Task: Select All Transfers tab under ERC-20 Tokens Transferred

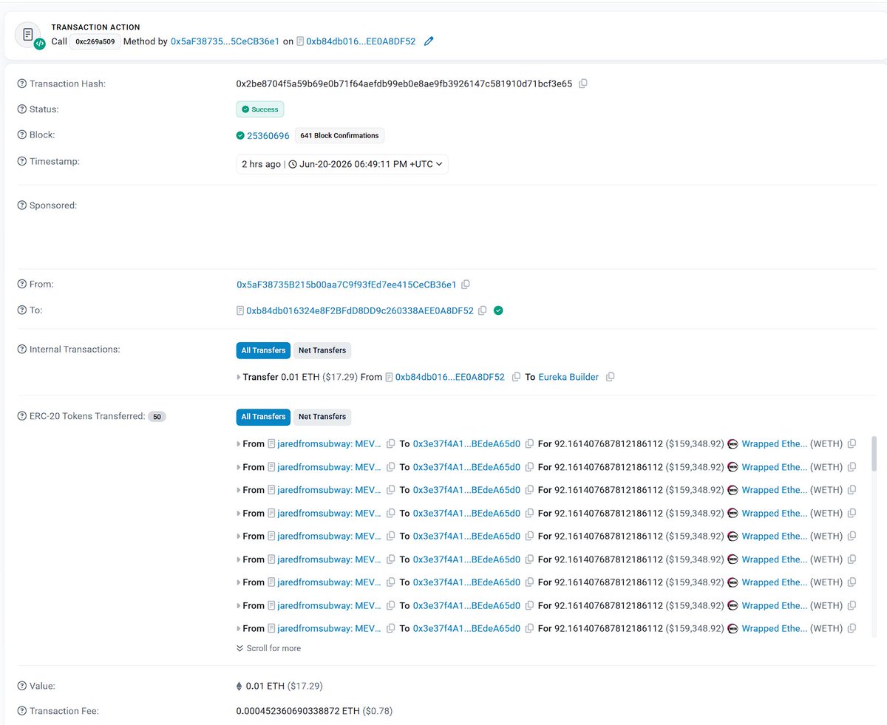Action: (263, 417)
